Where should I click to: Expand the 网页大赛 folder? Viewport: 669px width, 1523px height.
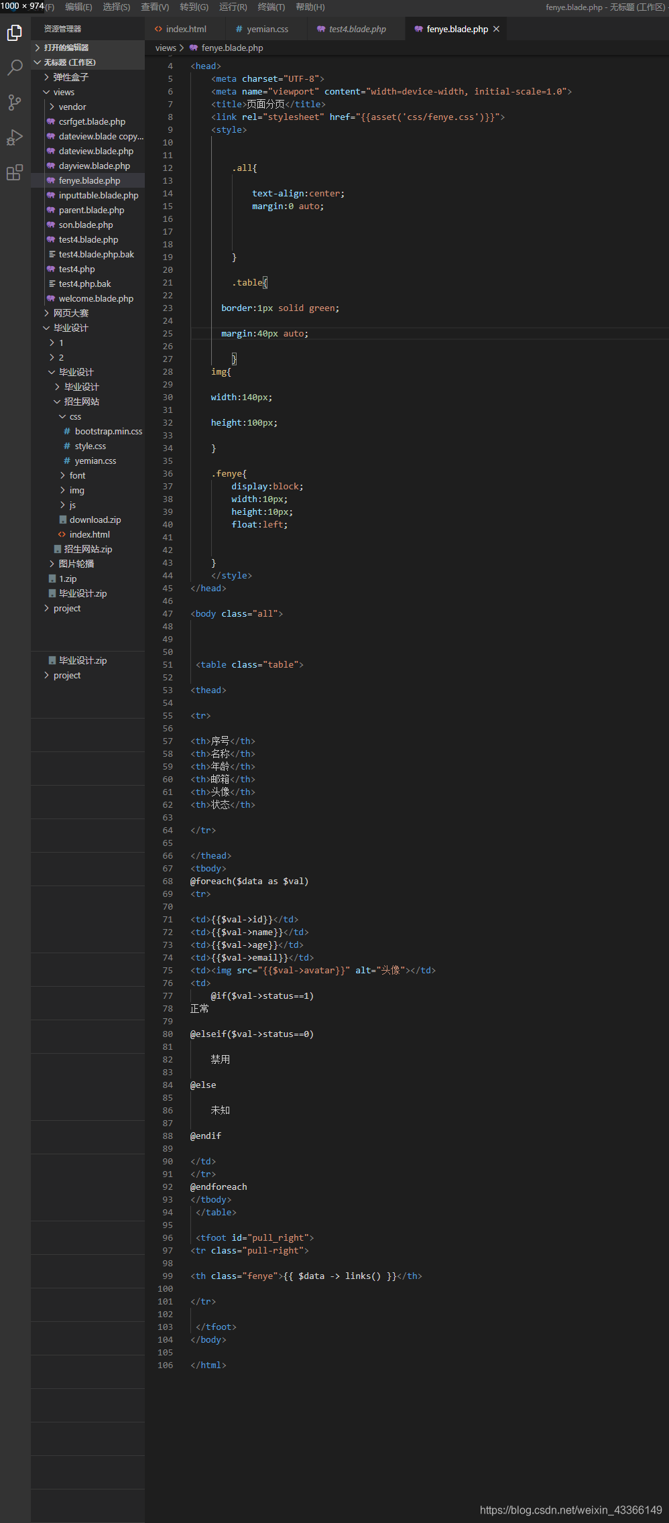(46, 313)
